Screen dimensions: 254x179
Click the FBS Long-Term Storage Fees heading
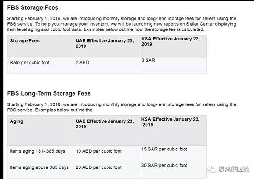click(x=49, y=93)
